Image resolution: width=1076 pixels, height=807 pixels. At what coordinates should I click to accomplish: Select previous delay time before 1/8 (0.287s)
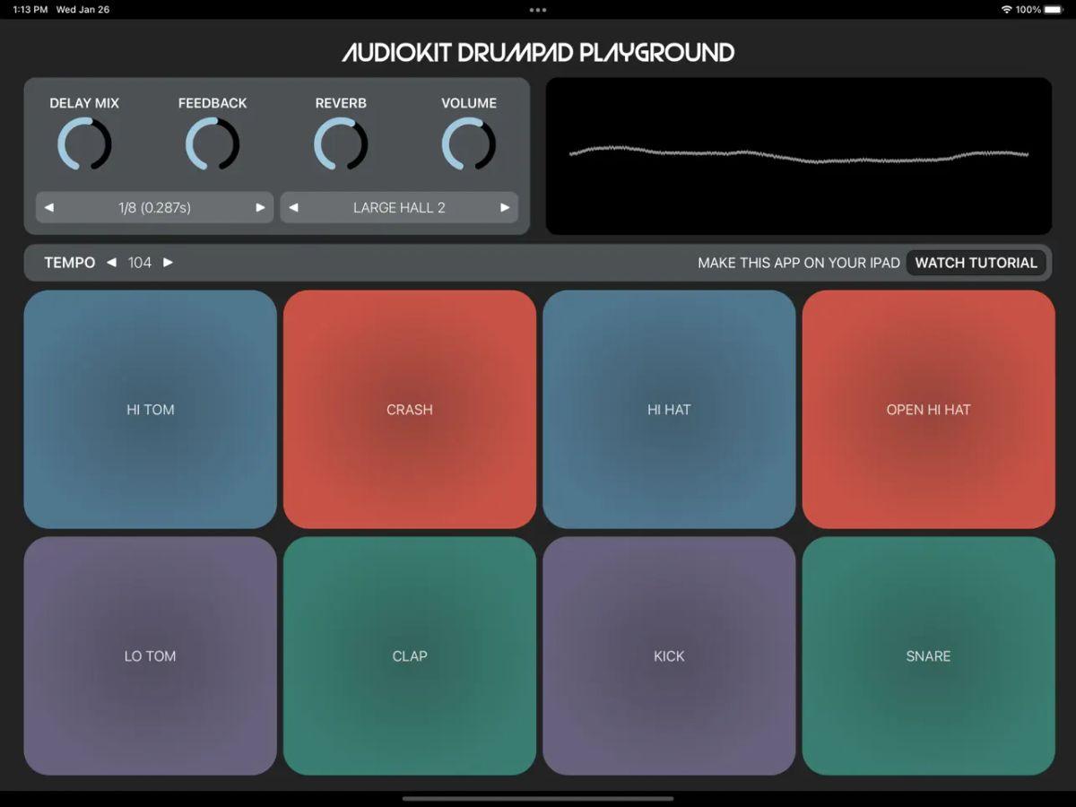click(49, 207)
